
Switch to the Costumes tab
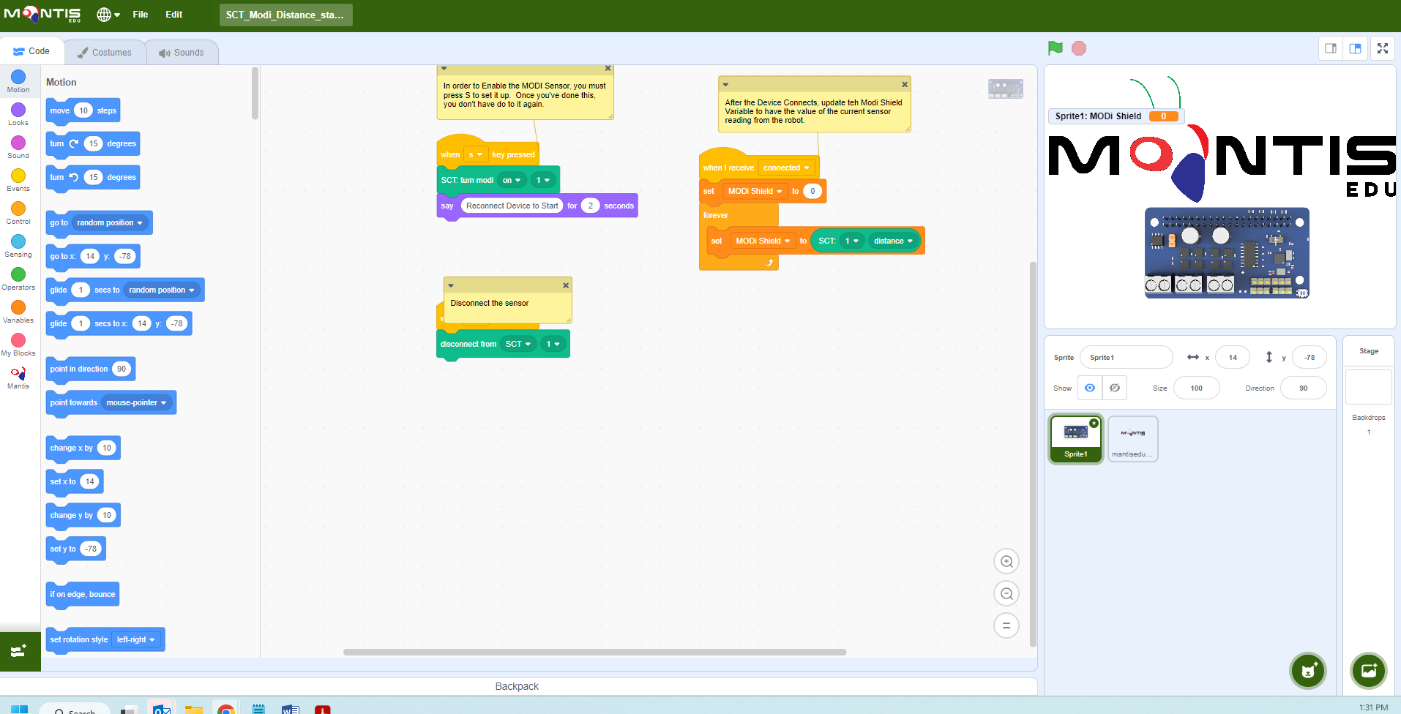click(105, 53)
